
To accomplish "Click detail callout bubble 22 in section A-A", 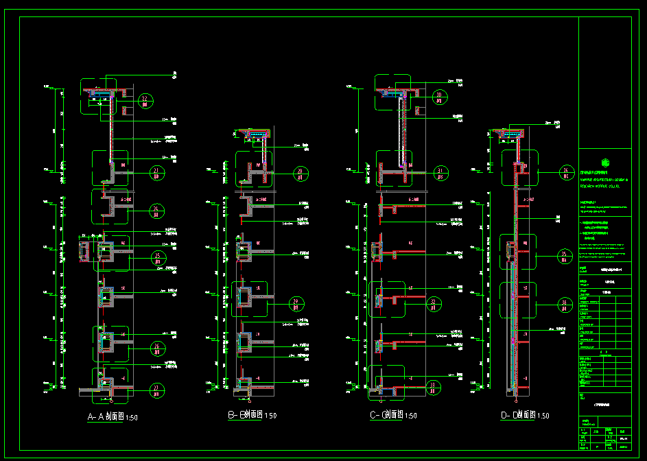I will [145, 102].
